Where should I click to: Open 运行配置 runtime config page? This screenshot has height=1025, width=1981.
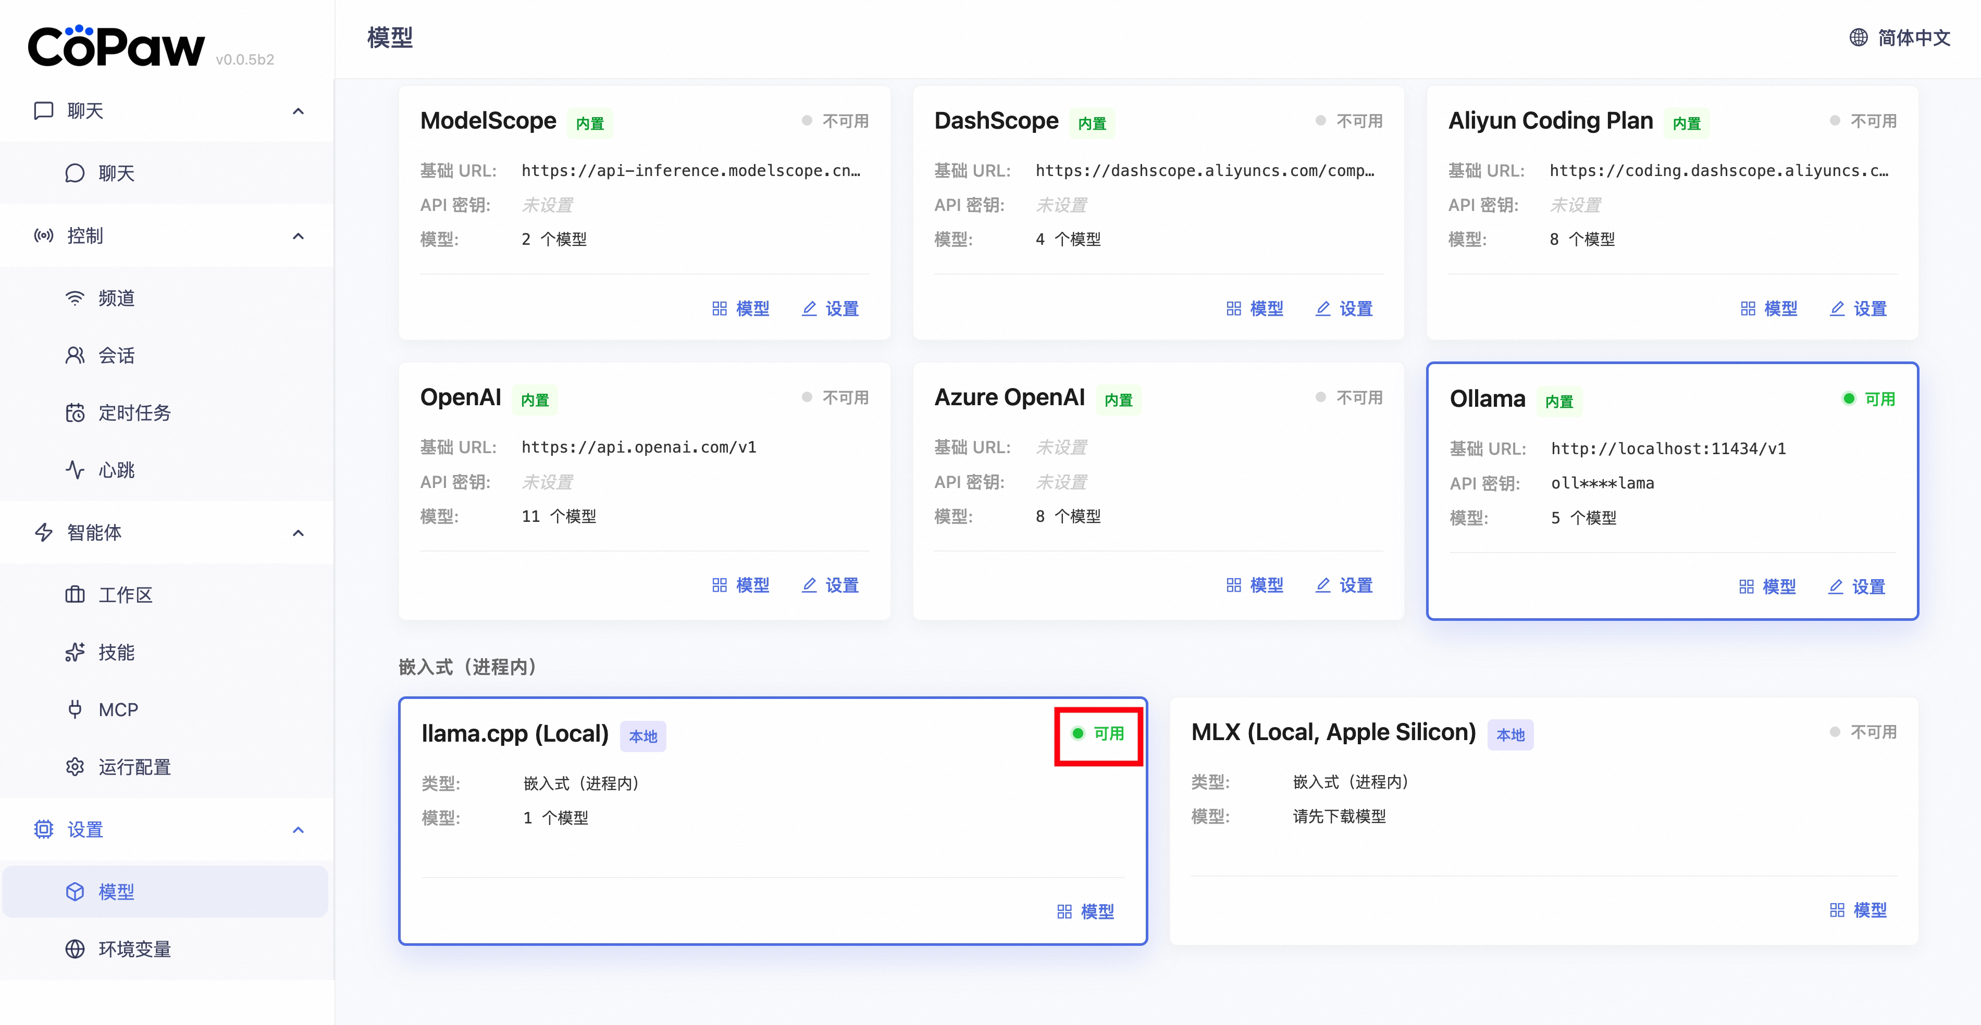134,767
